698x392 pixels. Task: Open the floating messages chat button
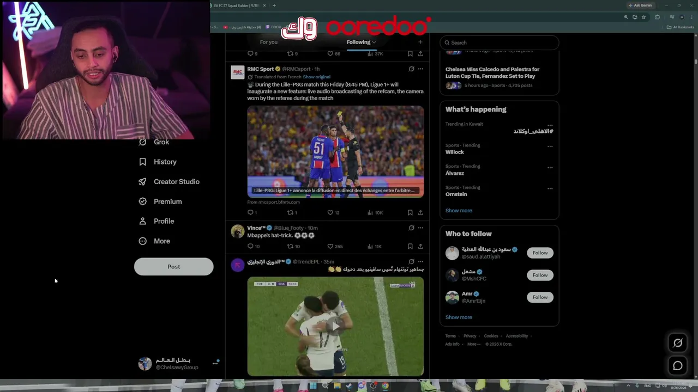(678, 366)
